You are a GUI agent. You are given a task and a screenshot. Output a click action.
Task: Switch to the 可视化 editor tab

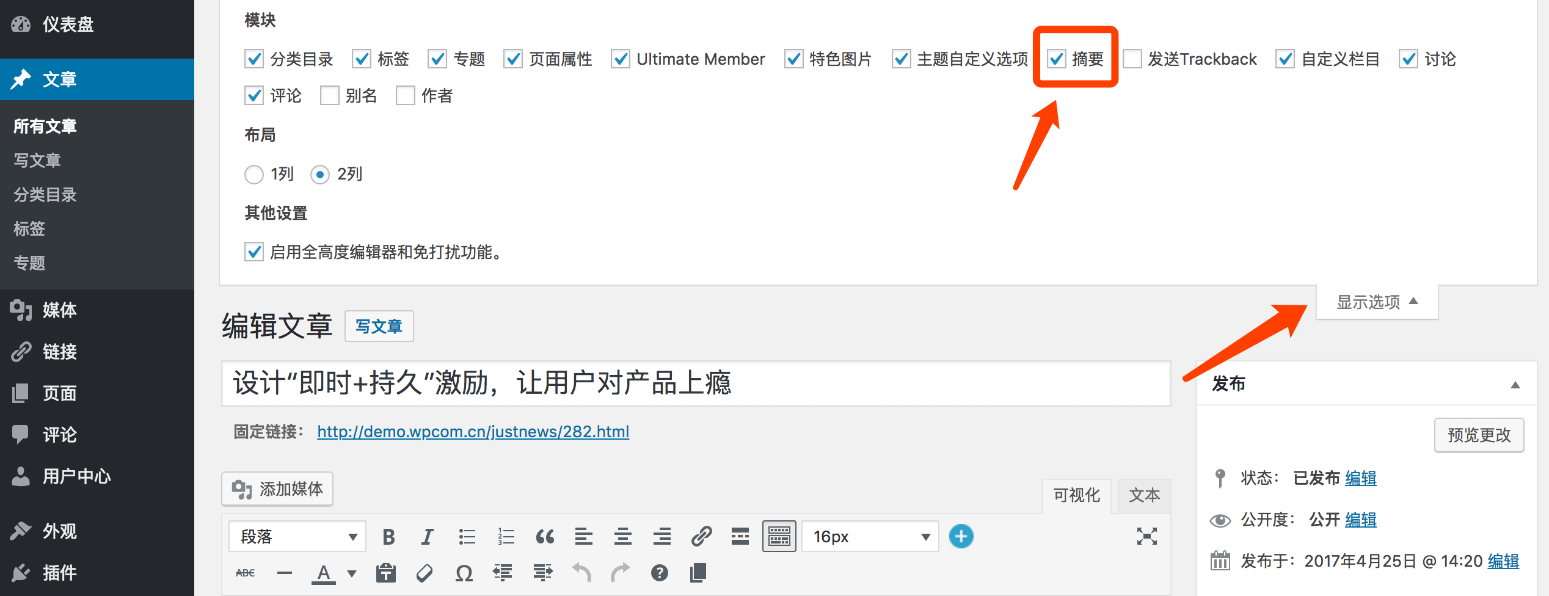click(x=1076, y=495)
